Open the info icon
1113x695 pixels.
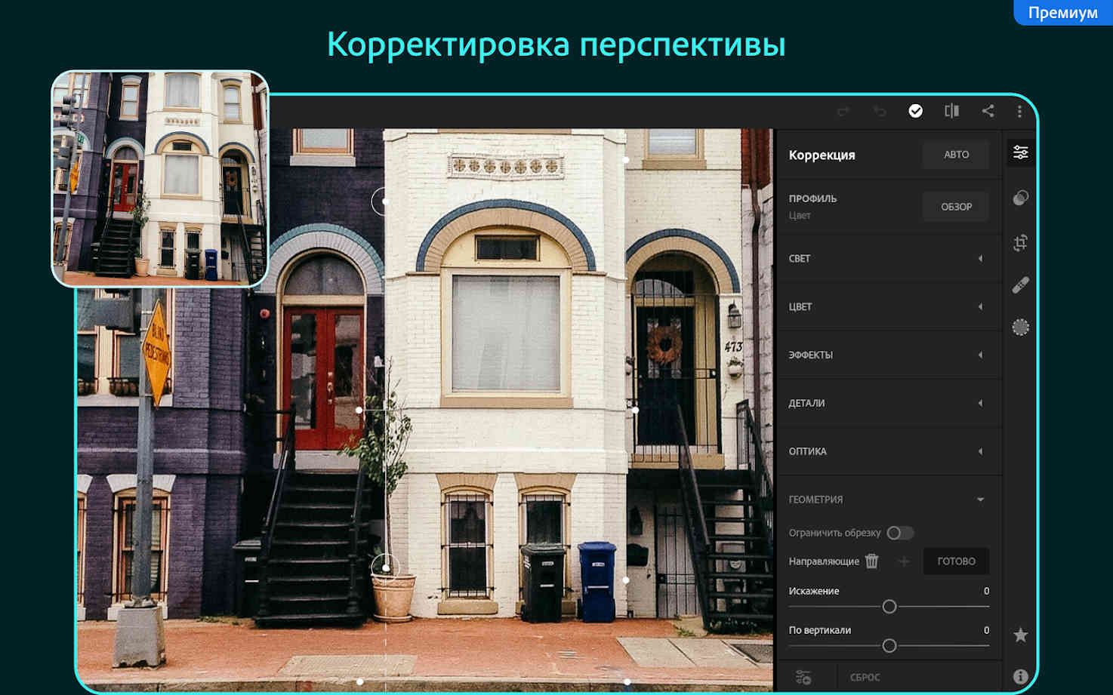[x=1020, y=677]
